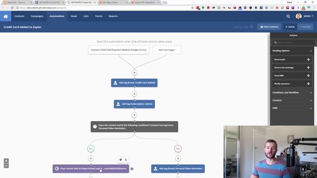The height and width of the screenshot is (178, 317).
Task: Click plus node under the No branch
Action: (x=178, y=159)
